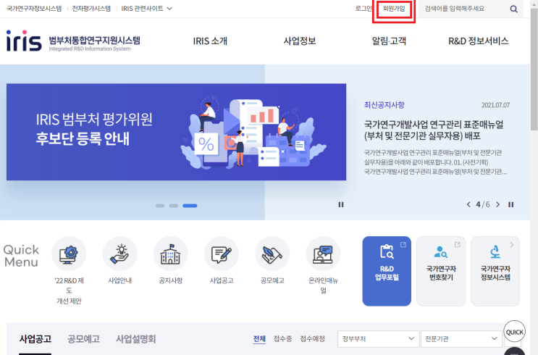Select the first banner slide indicator
Viewport: 538px width, 355px height.
[160, 206]
